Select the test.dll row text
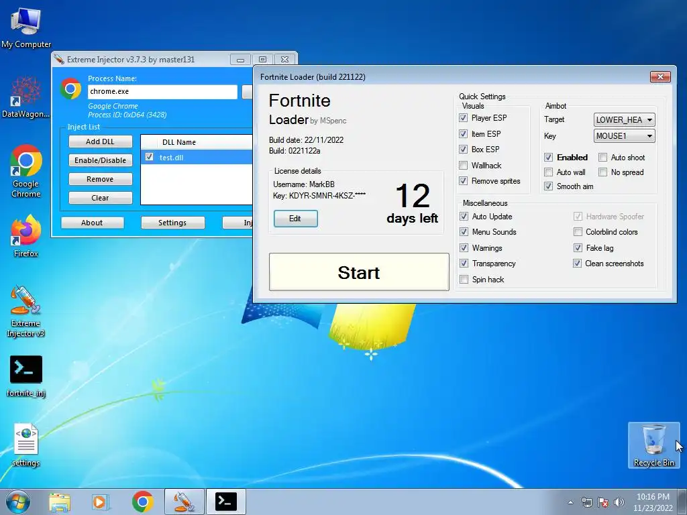 (171, 157)
